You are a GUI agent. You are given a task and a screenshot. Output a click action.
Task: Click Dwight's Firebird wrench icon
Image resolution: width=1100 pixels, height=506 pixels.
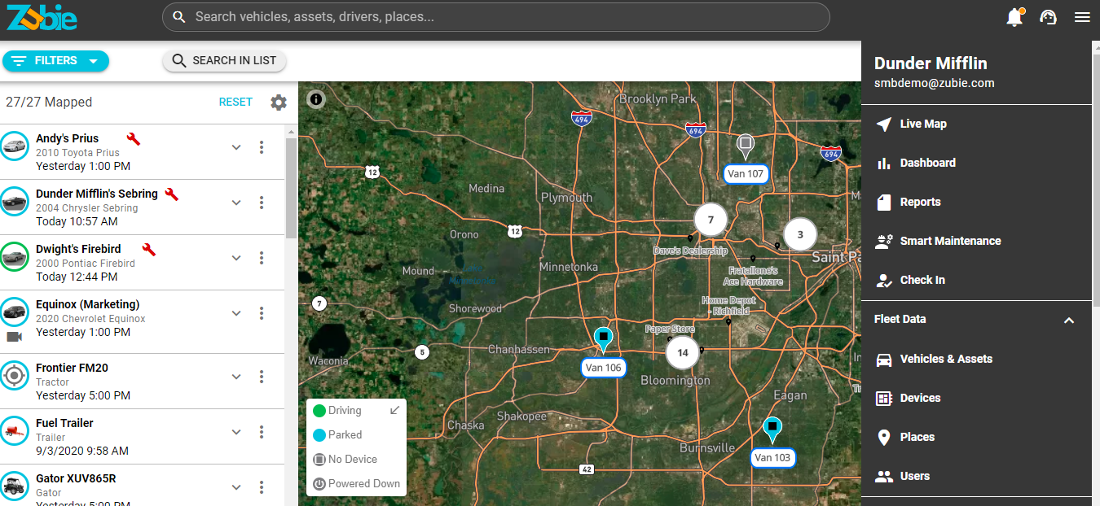(148, 249)
